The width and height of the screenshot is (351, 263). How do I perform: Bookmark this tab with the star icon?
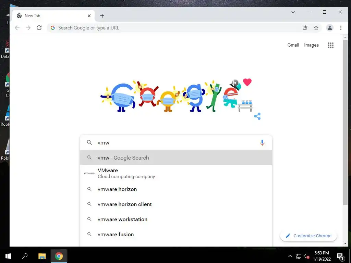pyautogui.click(x=316, y=28)
